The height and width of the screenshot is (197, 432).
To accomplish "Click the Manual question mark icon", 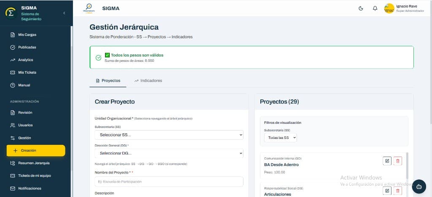I will pos(12,85).
